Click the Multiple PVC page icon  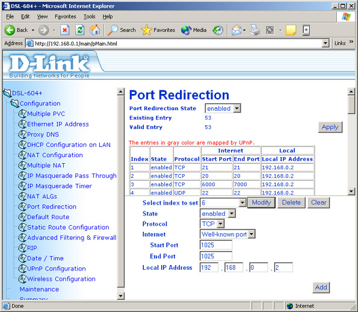coord(22,114)
